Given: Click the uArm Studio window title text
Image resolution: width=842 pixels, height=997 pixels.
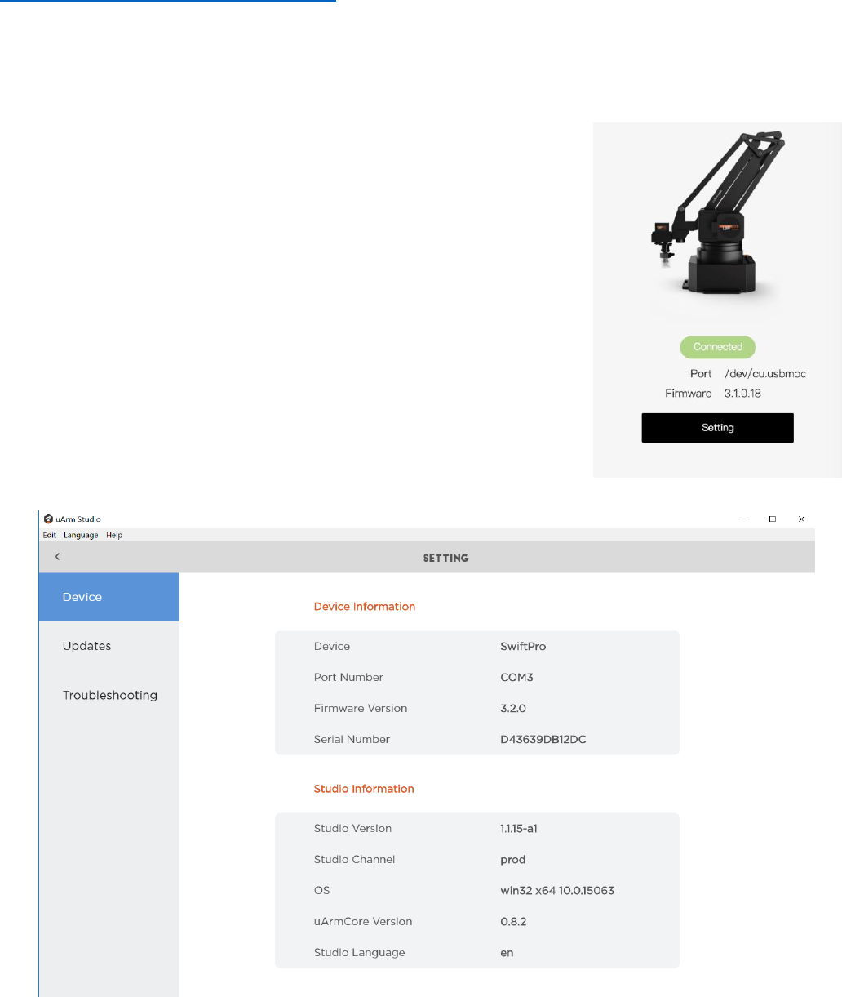Looking at the screenshot, I should click(78, 519).
